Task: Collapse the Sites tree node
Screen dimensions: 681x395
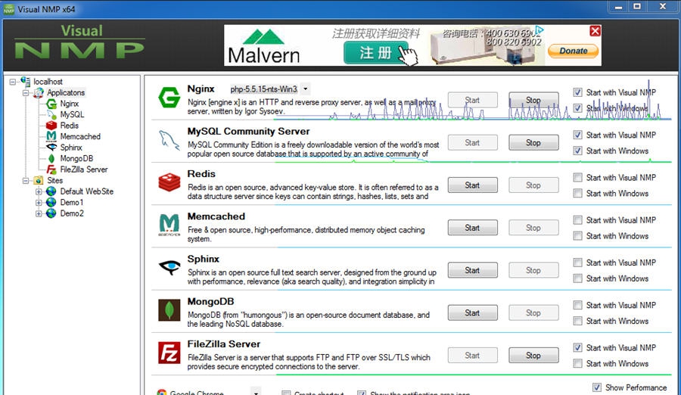Action: click(26, 180)
